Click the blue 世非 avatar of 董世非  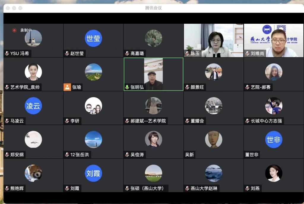[273, 139]
